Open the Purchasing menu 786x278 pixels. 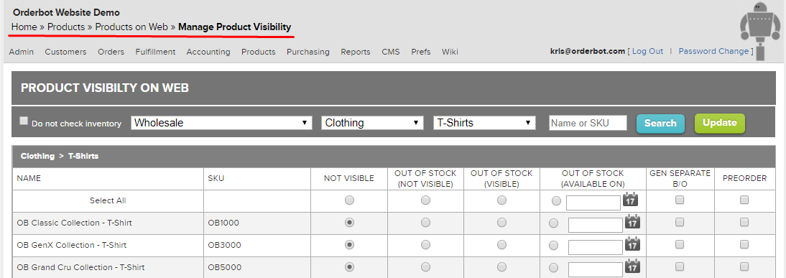point(308,52)
